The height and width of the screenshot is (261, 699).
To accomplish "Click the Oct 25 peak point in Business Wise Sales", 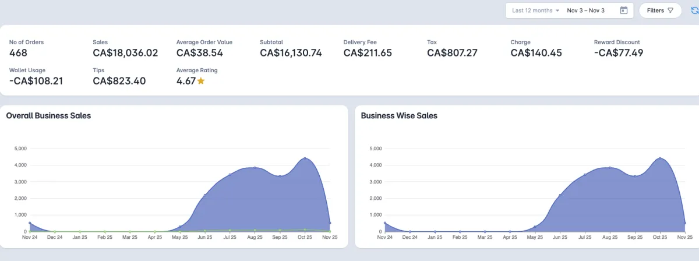I will 660,158.
